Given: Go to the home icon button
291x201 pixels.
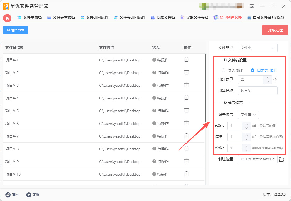Looking at the screenshot, I should coord(7,18).
